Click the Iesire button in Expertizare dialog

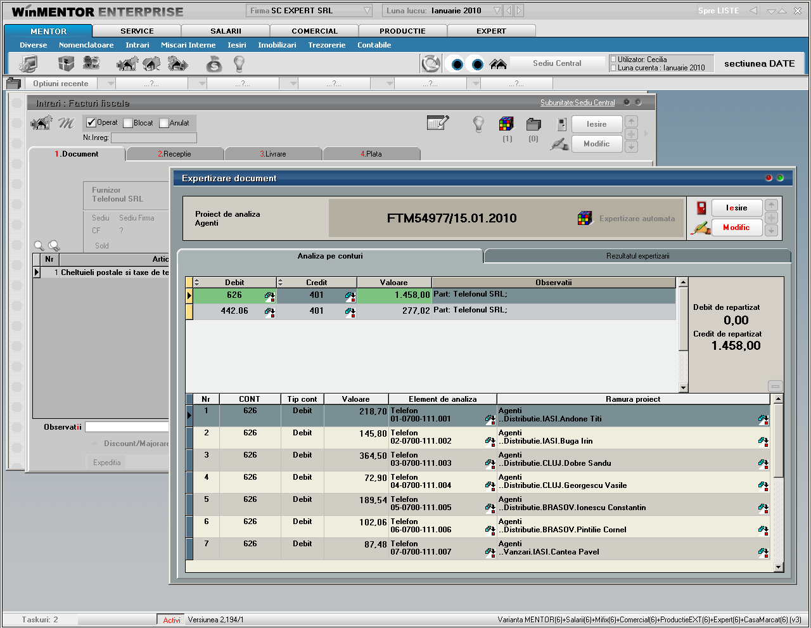point(736,208)
